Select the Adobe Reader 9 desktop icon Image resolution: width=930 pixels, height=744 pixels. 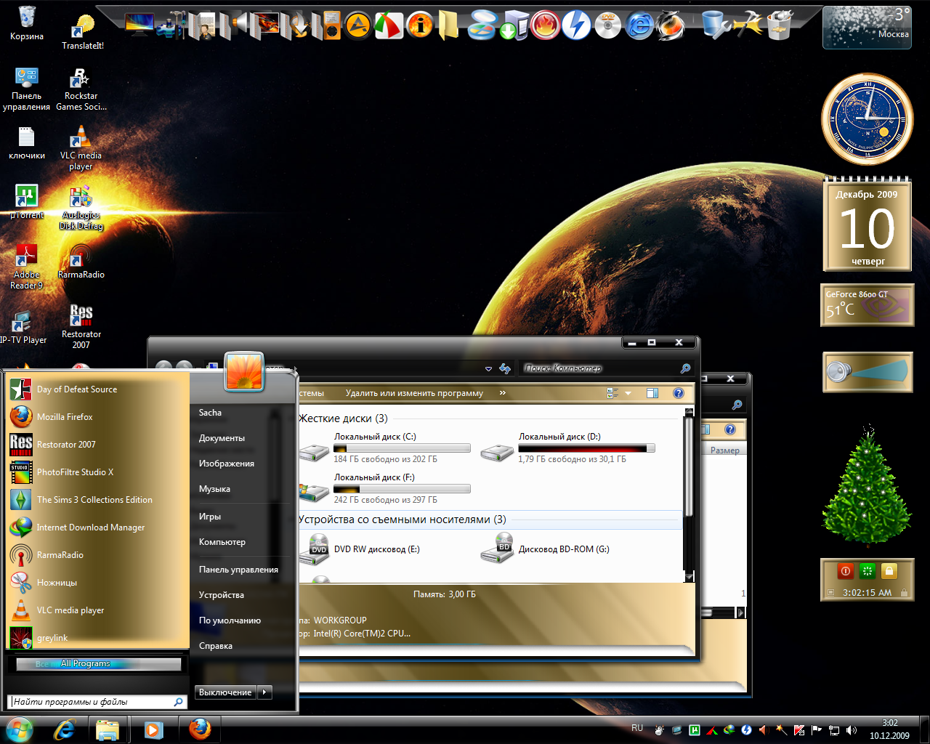click(27, 267)
